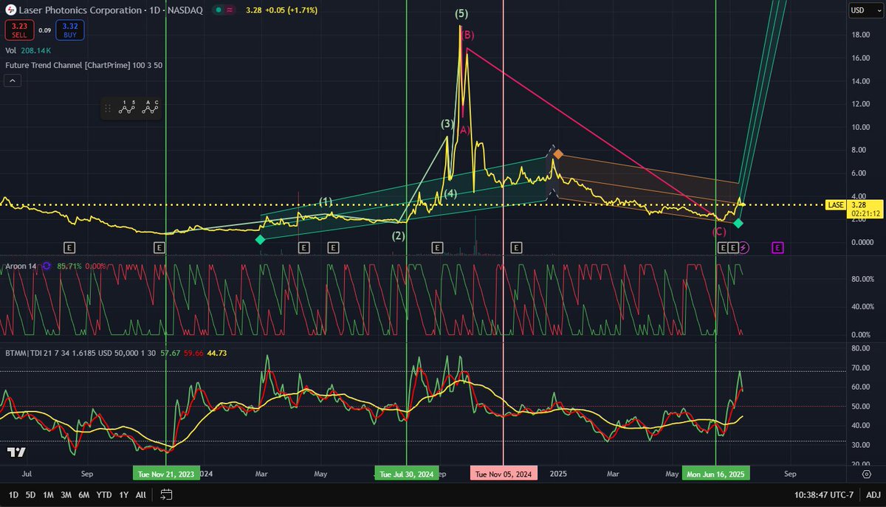Click the wave (5) label at peak

(x=461, y=13)
